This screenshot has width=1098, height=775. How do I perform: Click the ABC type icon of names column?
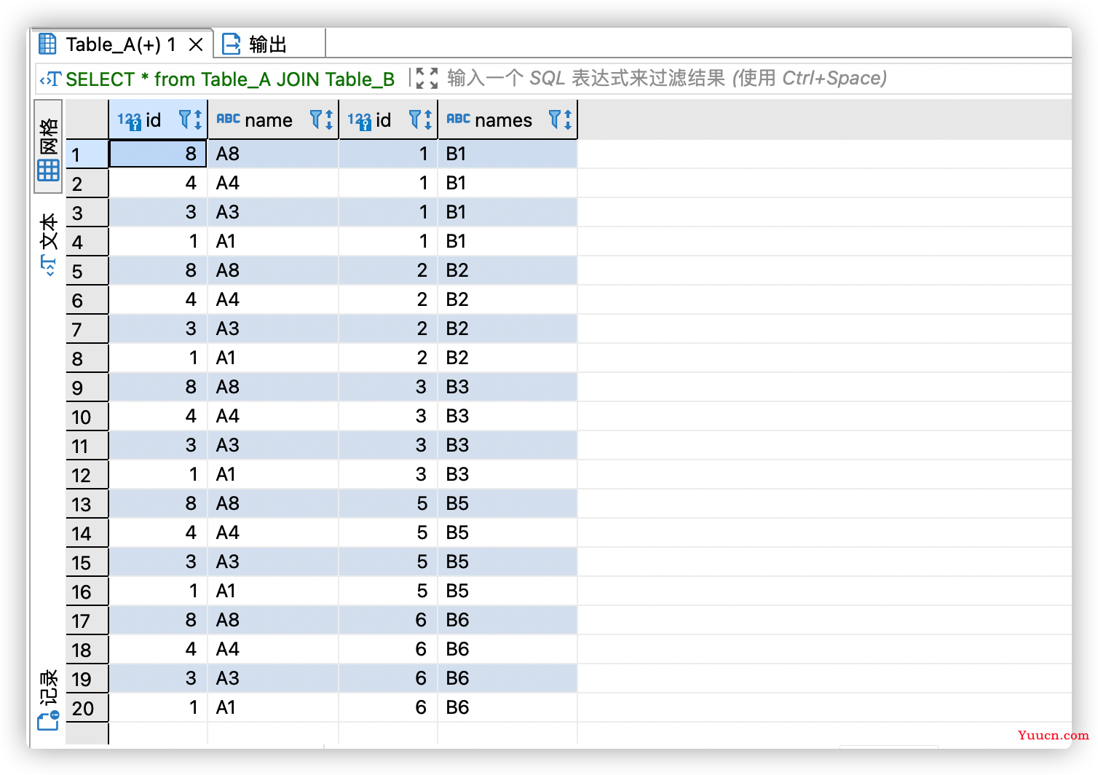click(x=458, y=119)
